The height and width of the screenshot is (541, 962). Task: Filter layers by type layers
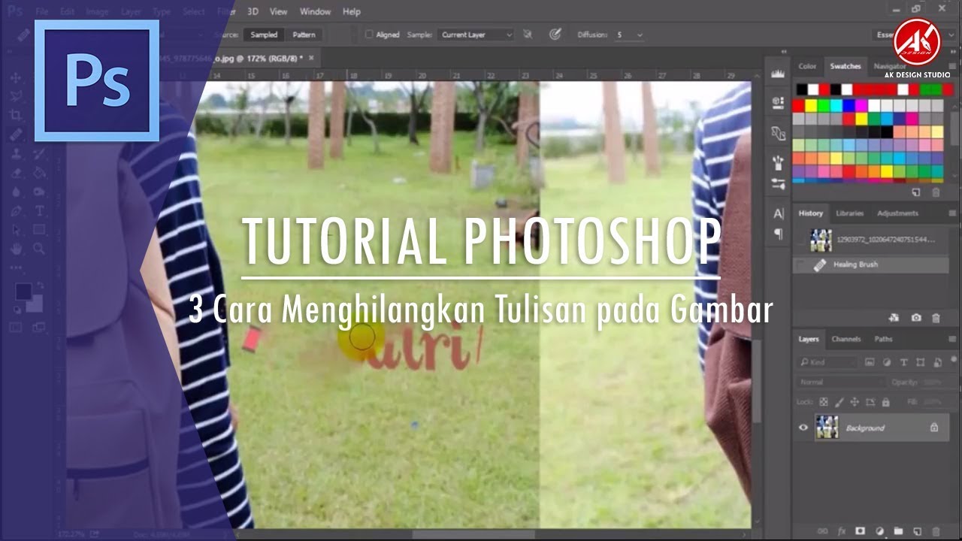tap(903, 362)
